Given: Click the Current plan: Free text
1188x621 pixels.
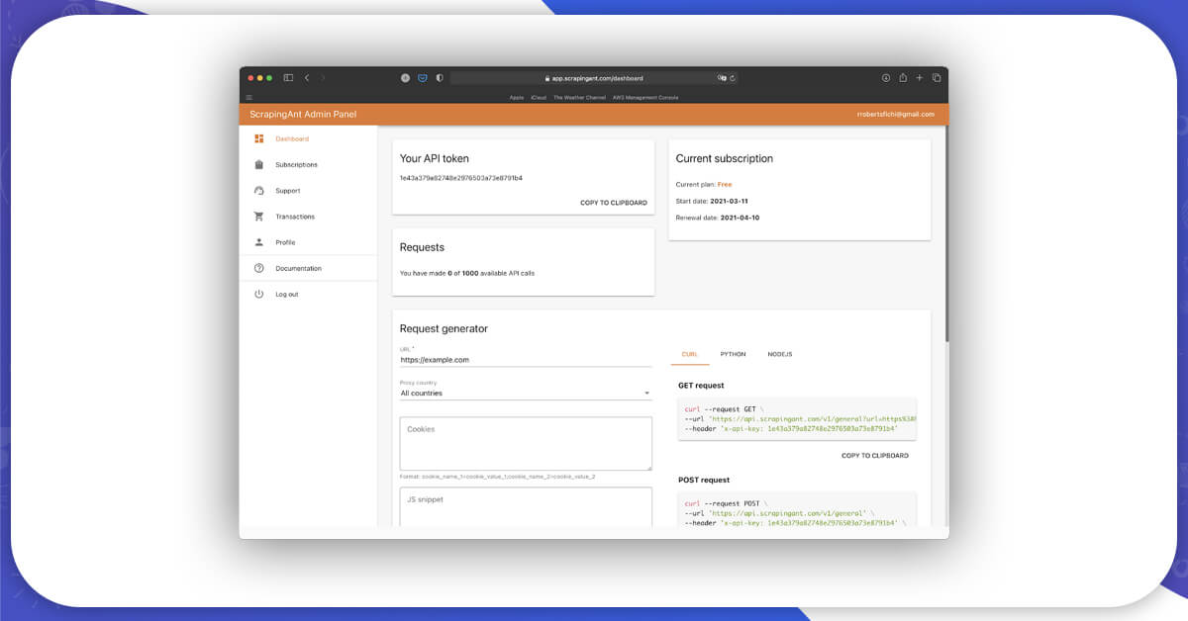Looking at the screenshot, I should [704, 184].
